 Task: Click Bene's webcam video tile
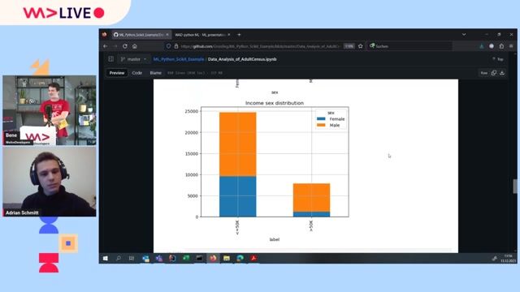point(50,110)
